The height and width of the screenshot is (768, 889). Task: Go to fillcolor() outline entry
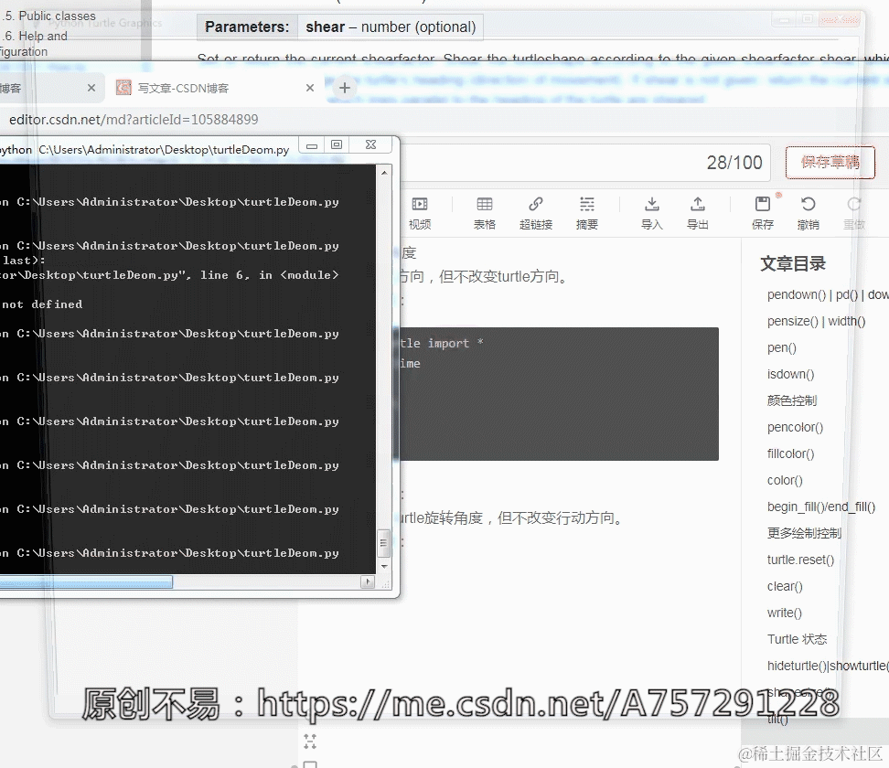tap(790, 454)
